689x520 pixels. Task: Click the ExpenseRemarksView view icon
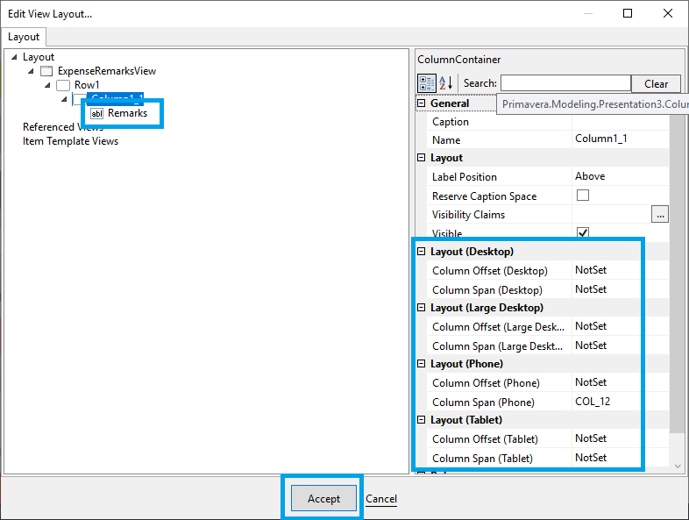click(46, 71)
